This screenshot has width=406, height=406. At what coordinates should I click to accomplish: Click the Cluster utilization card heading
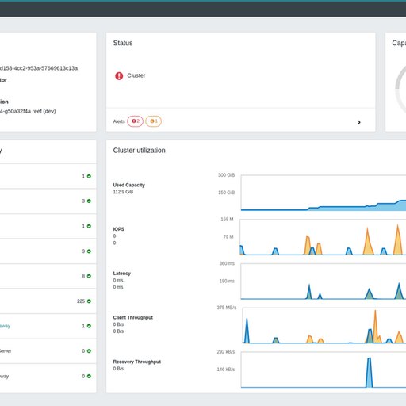140,151
